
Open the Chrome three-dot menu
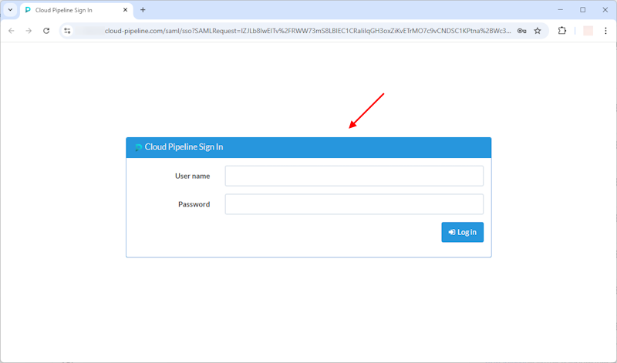point(605,31)
